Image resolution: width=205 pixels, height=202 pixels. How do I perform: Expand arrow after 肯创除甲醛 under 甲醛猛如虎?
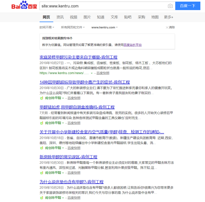click(x=63, y=123)
